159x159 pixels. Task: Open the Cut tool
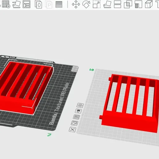[117, 4]
